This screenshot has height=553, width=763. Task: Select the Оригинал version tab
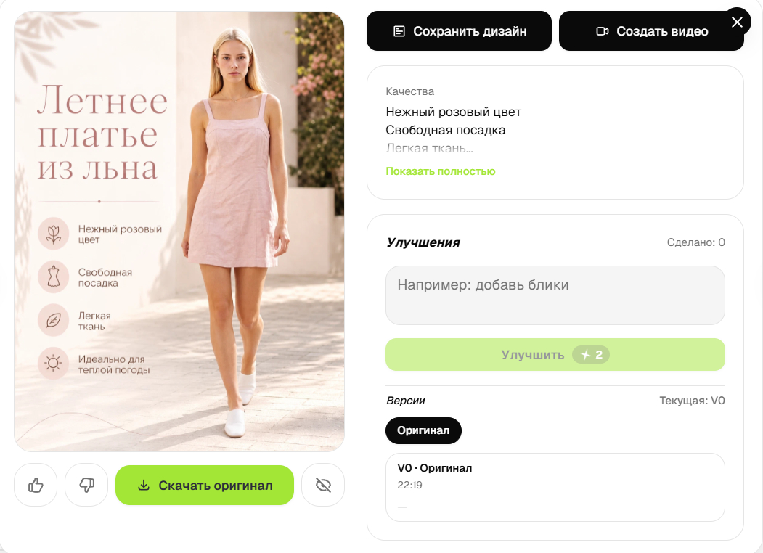click(423, 430)
